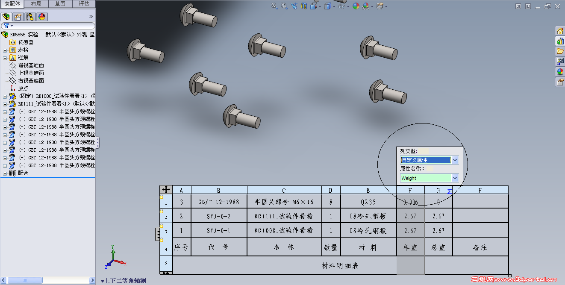Select table row header 1
The width and height of the screenshot is (565, 285).
tap(166, 202)
